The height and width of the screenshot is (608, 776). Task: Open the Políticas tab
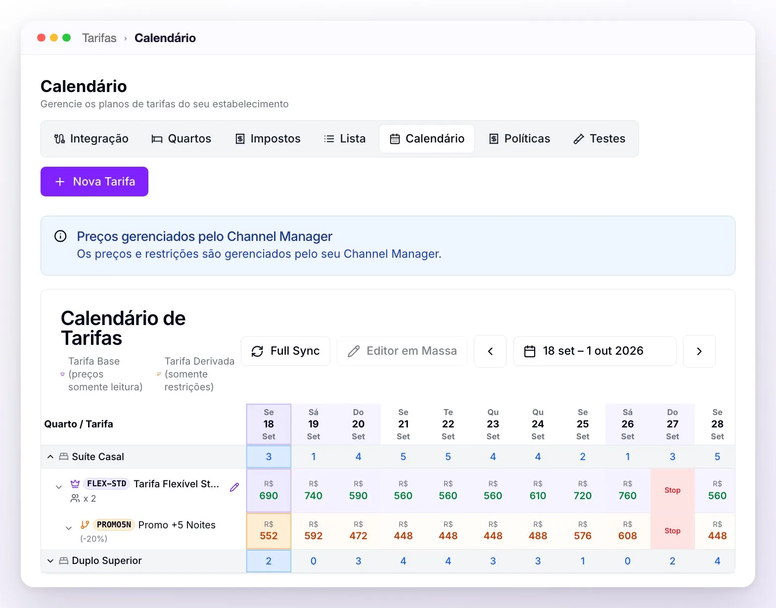click(x=519, y=139)
